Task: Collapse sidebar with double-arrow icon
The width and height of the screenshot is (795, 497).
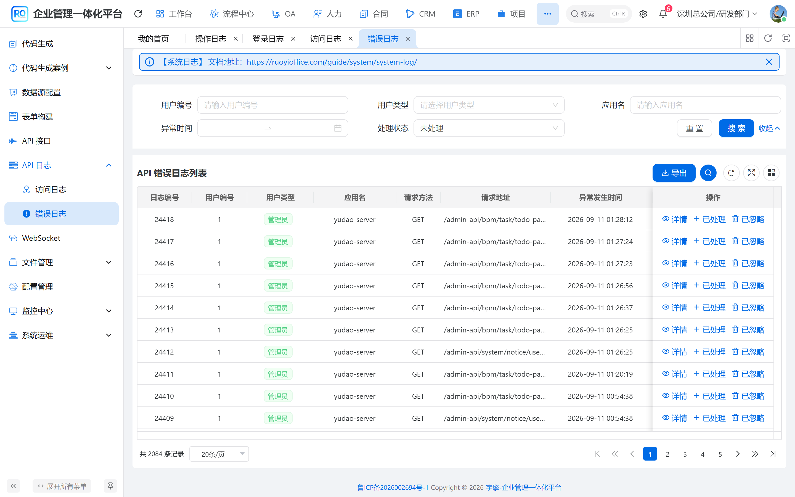Action: click(x=13, y=486)
